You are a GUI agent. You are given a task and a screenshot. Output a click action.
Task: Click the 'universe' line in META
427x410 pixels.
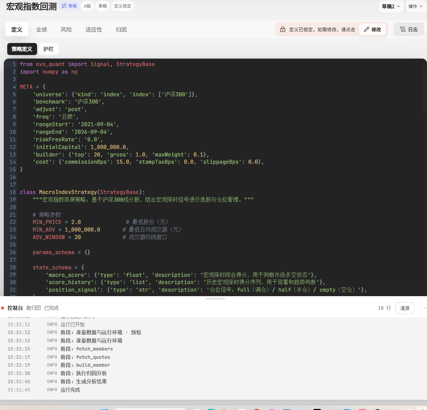coord(115,94)
